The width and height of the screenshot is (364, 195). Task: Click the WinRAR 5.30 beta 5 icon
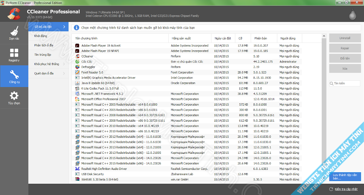77,179
